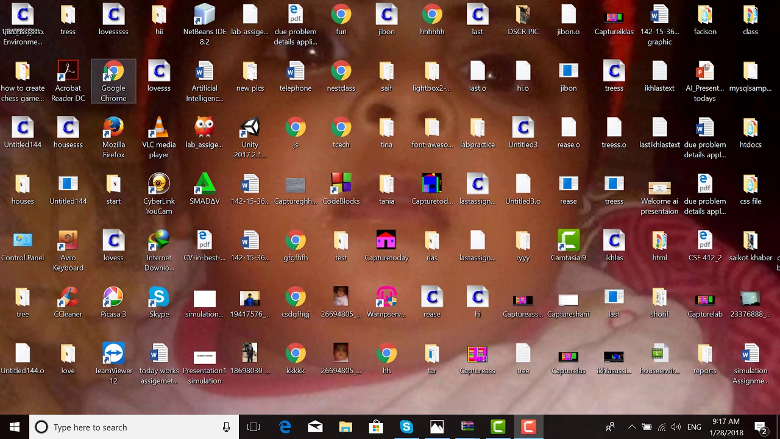The height and width of the screenshot is (439, 780).
Task: Select the html folder icon
Action: [x=659, y=246]
